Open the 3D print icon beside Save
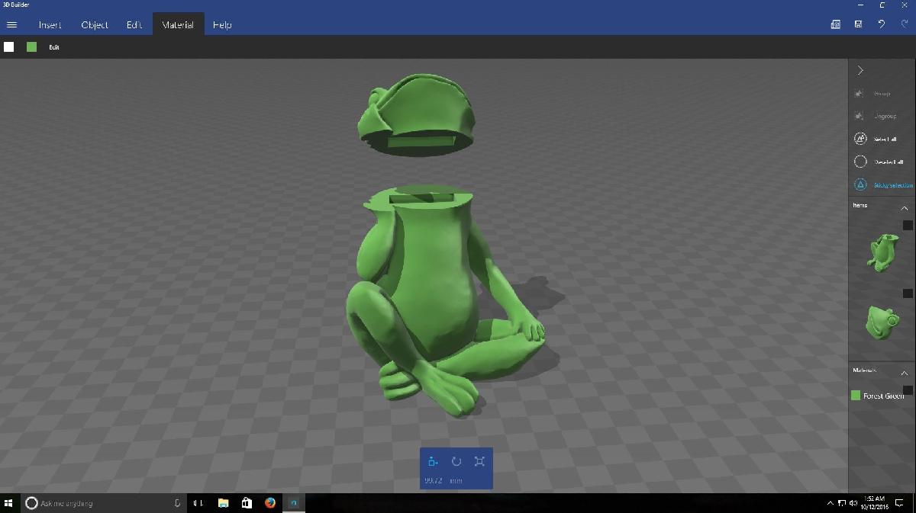Screen dimensions: 916x513 836,25
